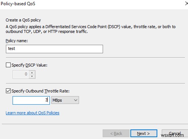Click the Policy name text field
The image size is (188, 139).
54,49
